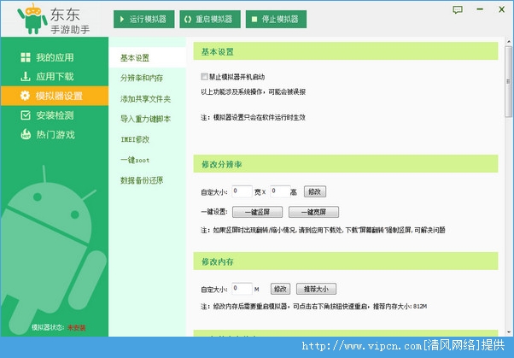The width and height of the screenshot is (514, 358).
Task: Go to 应用下载 in the sidebar
Action: pos(54,77)
